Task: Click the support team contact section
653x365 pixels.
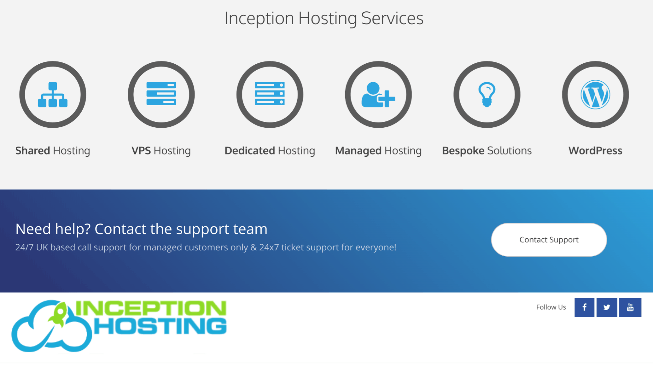Action: point(549,239)
